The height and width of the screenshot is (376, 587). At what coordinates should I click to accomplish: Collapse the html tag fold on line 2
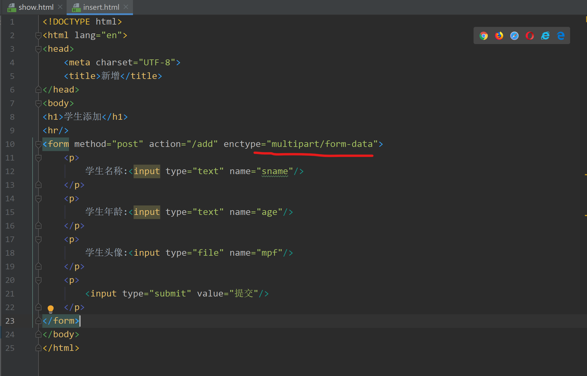tap(38, 35)
